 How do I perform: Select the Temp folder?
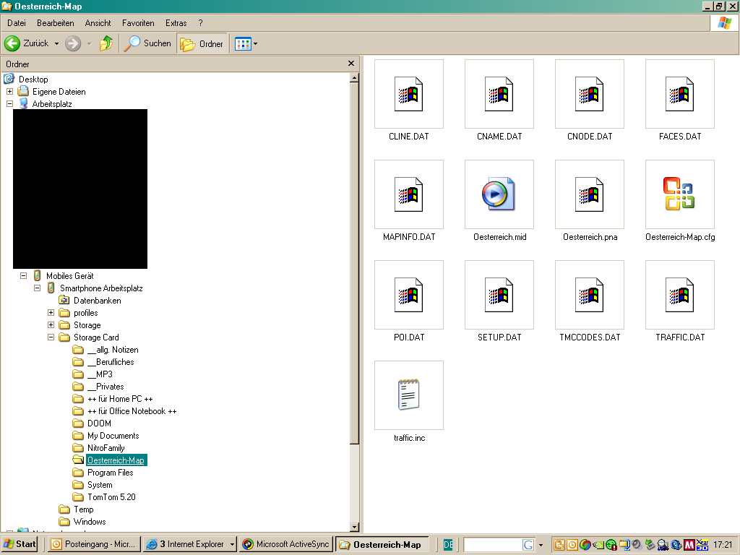pos(84,509)
